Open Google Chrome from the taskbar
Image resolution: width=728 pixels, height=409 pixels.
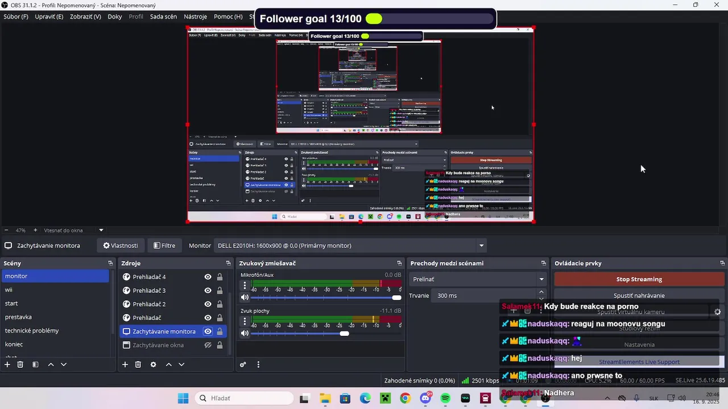click(405, 398)
